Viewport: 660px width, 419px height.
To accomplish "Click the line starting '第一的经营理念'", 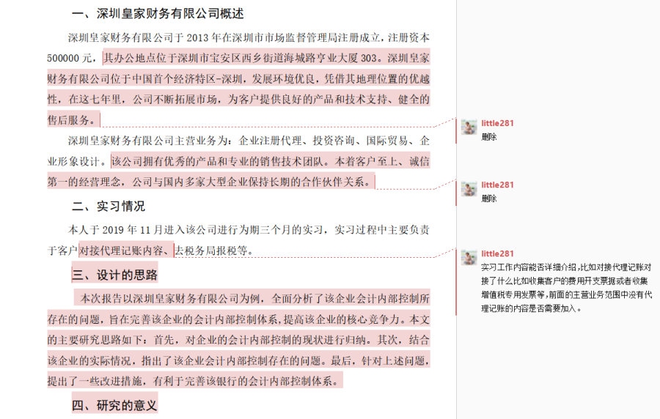I will point(210,182).
